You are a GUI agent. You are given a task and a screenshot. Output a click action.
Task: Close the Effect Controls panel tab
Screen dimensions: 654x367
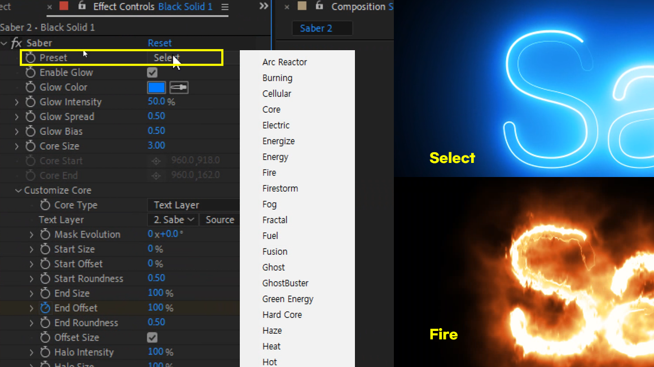pos(50,7)
